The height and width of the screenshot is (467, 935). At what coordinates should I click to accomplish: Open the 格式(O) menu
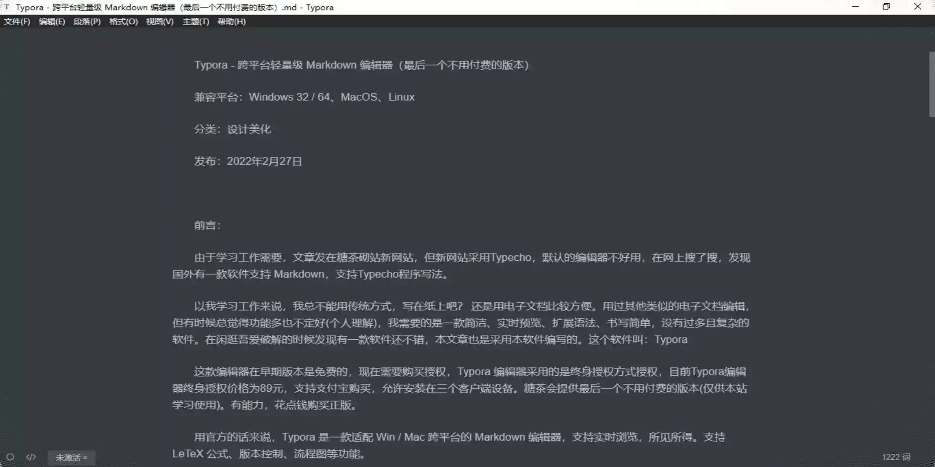click(x=123, y=21)
